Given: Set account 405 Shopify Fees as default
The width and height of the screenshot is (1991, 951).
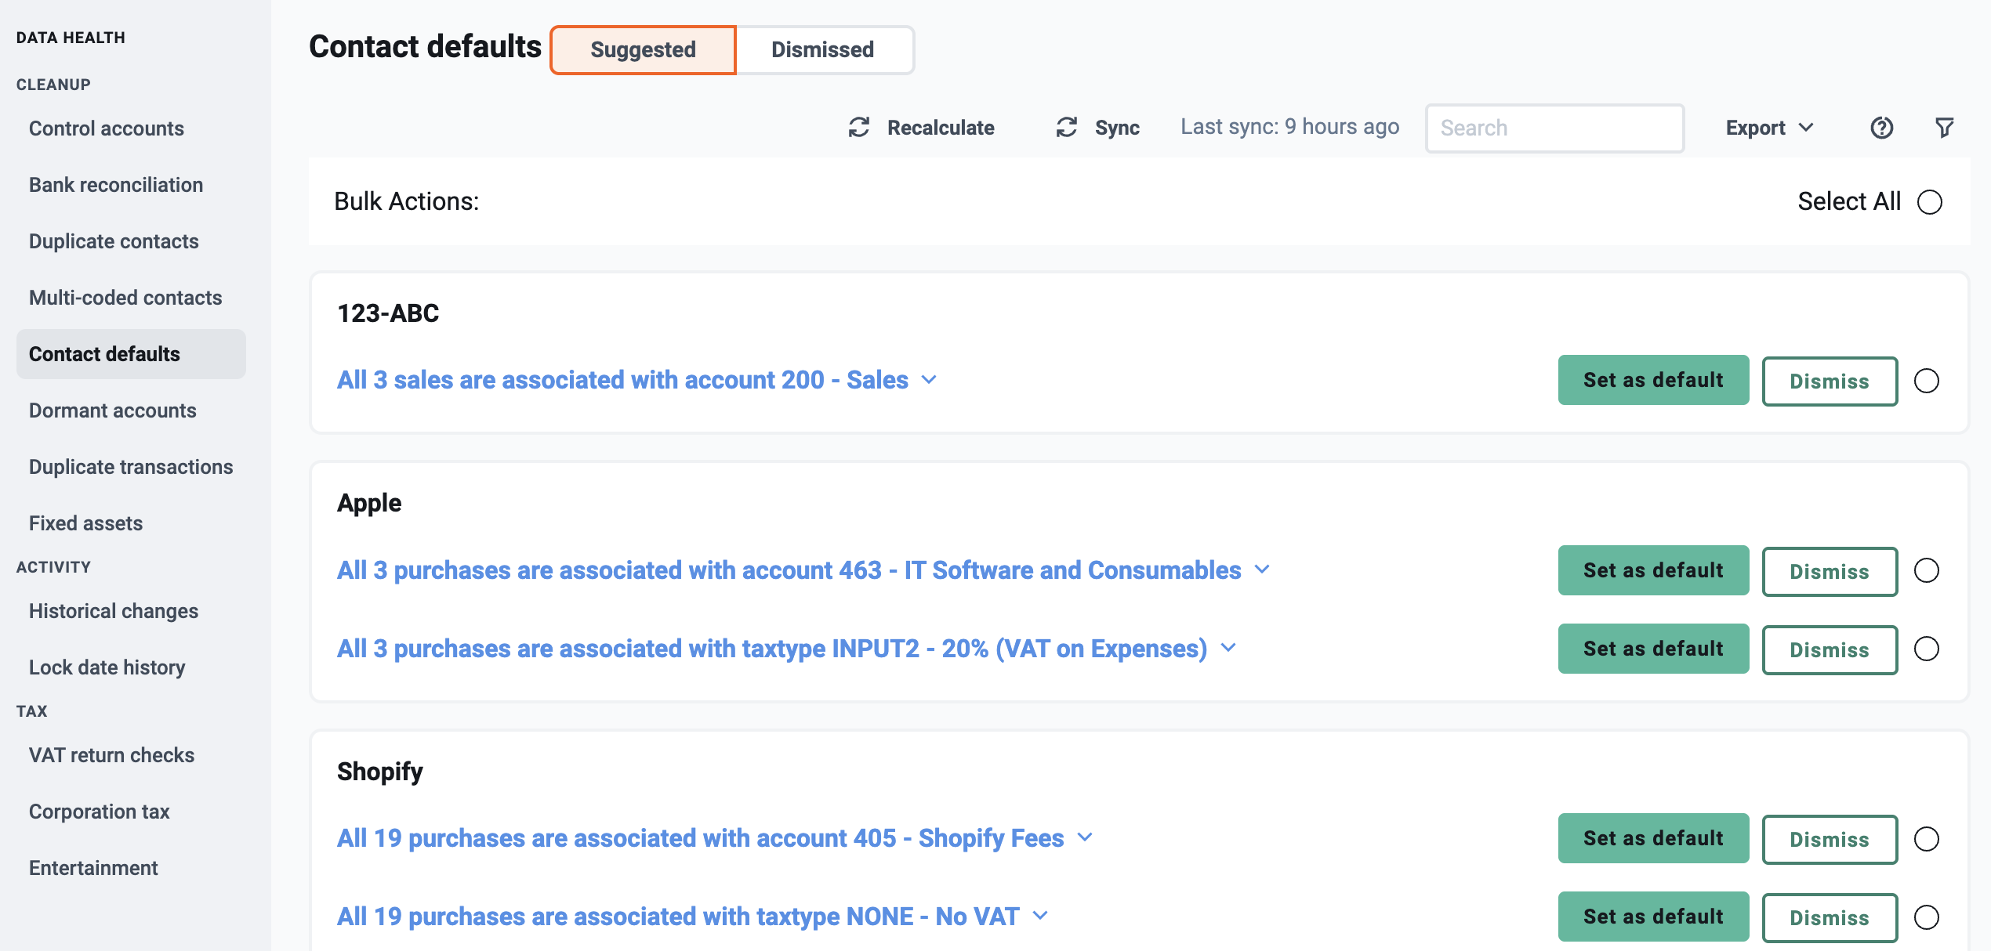Looking at the screenshot, I should (1653, 838).
